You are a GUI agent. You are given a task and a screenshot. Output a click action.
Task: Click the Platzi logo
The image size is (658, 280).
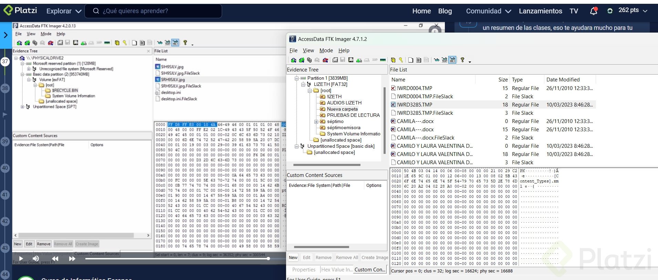tap(21, 10)
